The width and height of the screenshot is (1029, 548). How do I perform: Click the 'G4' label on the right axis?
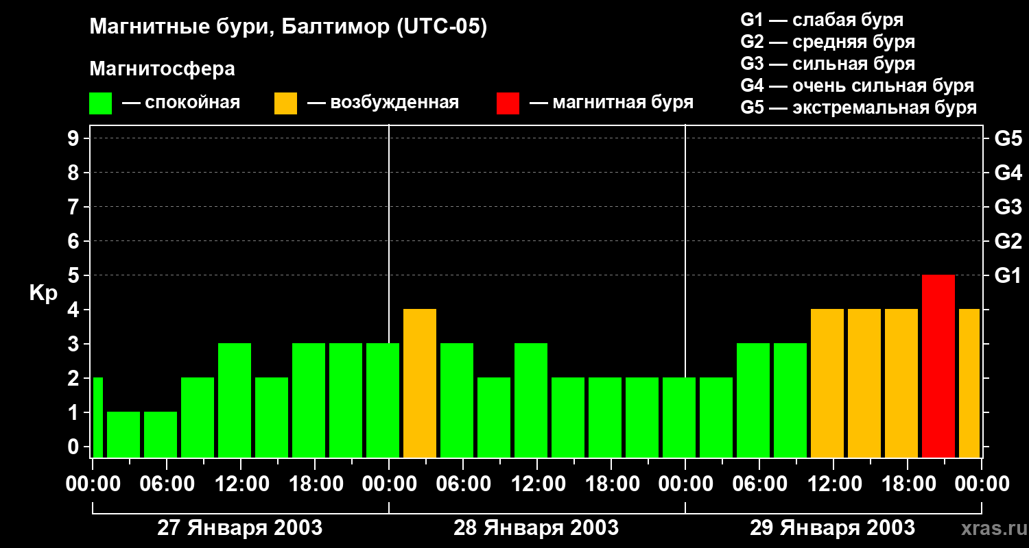(x=1008, y=173)
